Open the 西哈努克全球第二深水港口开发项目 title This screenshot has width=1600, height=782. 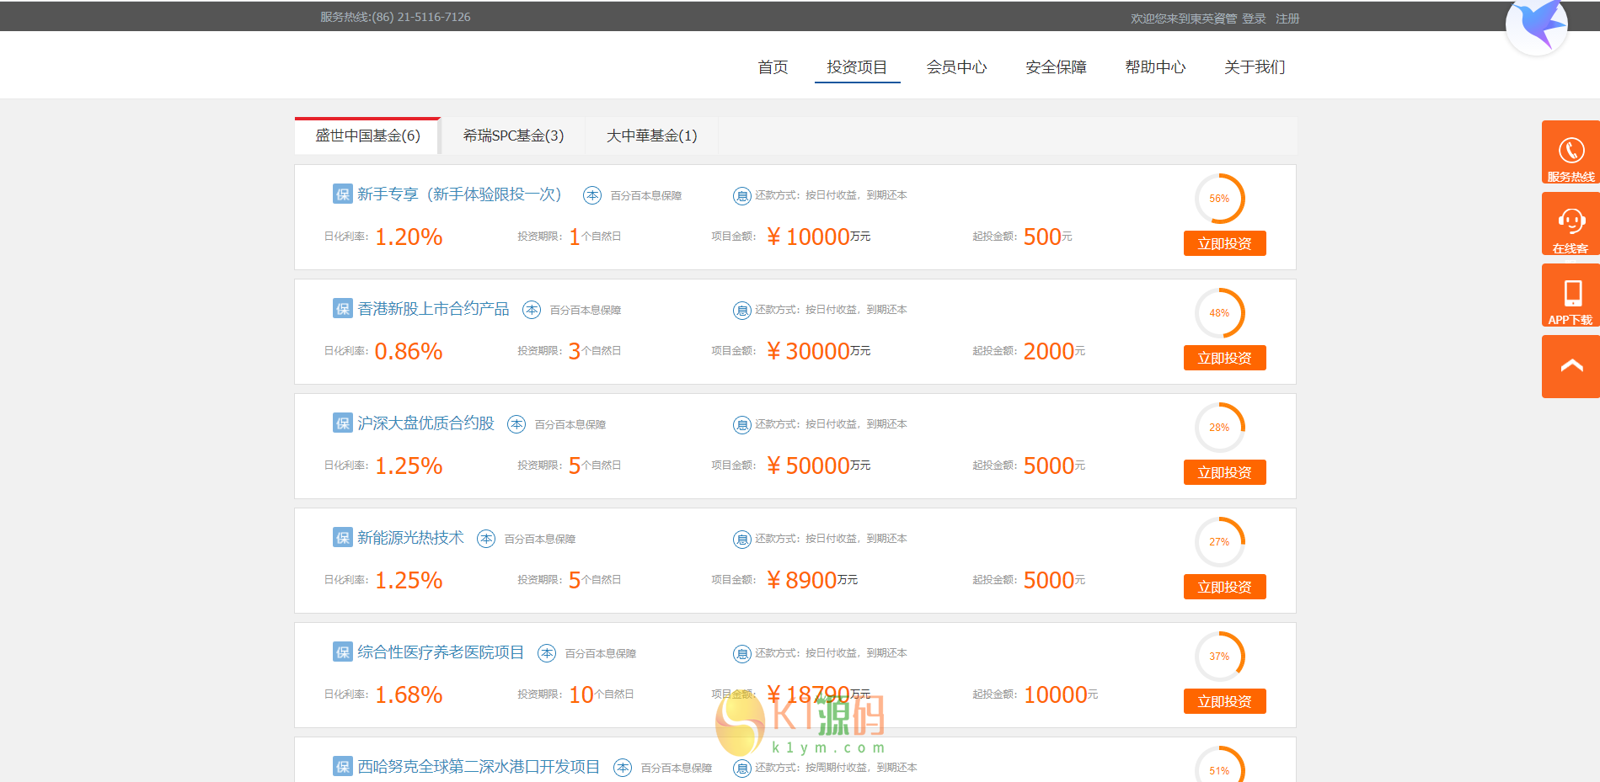478,767
